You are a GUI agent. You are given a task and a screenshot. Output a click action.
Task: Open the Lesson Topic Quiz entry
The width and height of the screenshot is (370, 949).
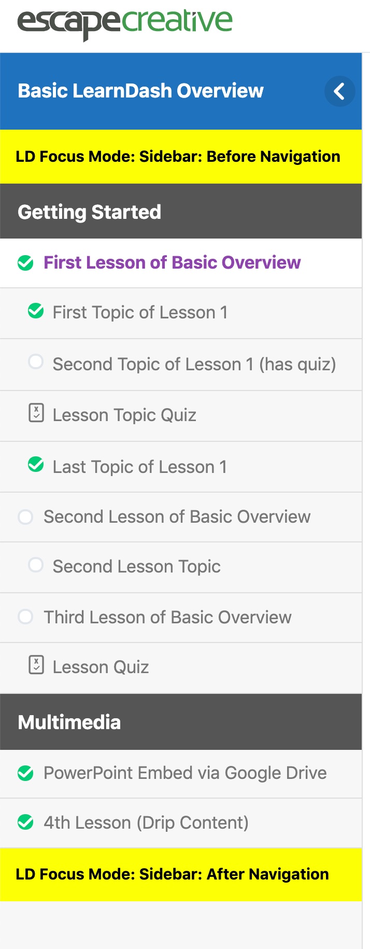[124, 415]
